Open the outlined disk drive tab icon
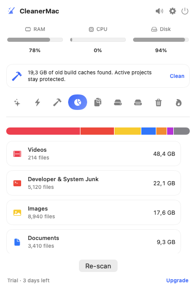The height and width of the screenshot is (289, 196). click(x=138, y=103)
